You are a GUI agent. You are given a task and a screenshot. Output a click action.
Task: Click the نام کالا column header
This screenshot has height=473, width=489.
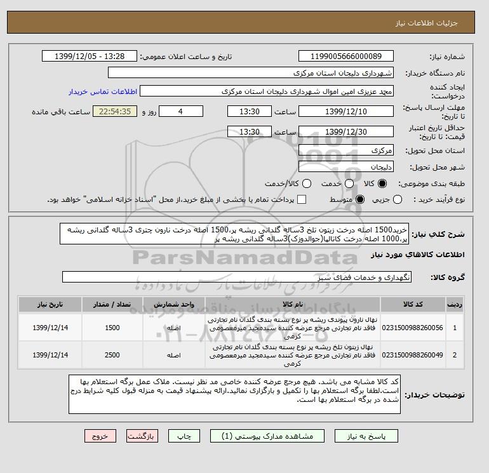[293, 304]
